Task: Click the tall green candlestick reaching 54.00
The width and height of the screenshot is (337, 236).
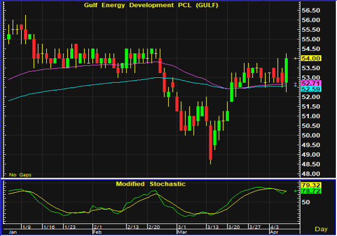Action: point(286,70)
